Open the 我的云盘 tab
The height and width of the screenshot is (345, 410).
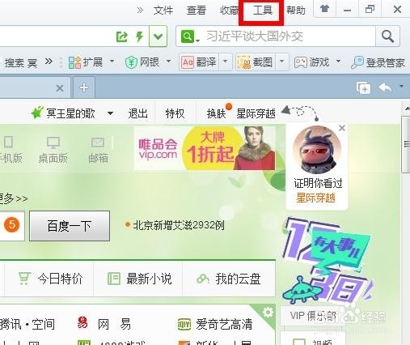[x=229, y=279]
